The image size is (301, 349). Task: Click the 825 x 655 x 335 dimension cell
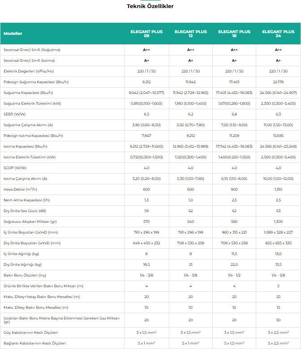click(278, 243)
